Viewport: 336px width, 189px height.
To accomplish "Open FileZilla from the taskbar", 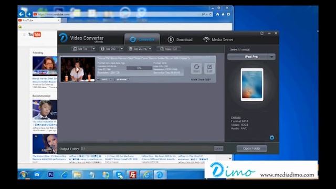I will coord(133,175).
